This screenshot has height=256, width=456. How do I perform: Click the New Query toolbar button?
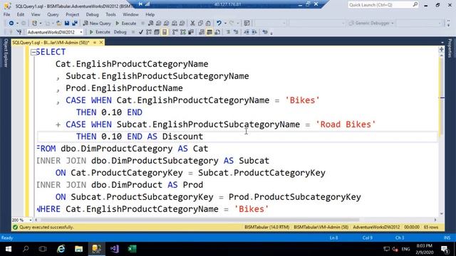coord(97,23)
